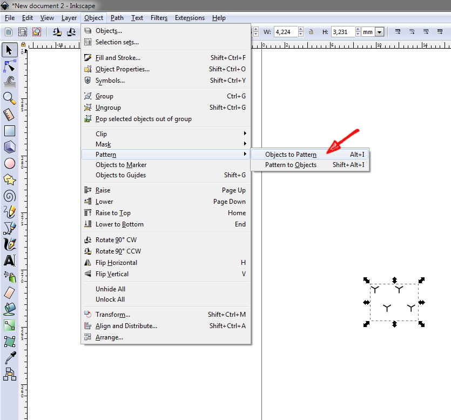Open the File menu
451x420 pixels.
tap(10, 18)
